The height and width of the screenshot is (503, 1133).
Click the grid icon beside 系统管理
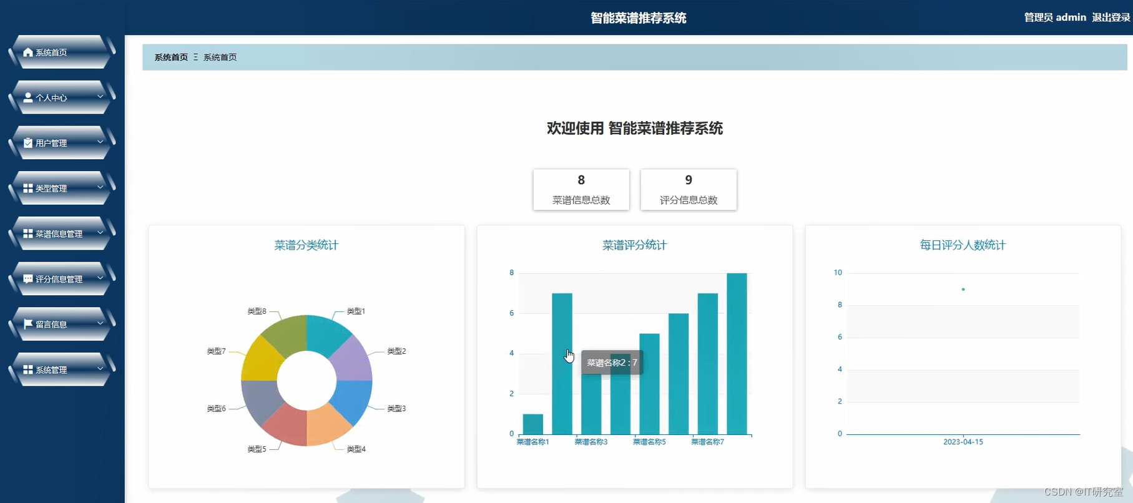(x=28, y=369)
